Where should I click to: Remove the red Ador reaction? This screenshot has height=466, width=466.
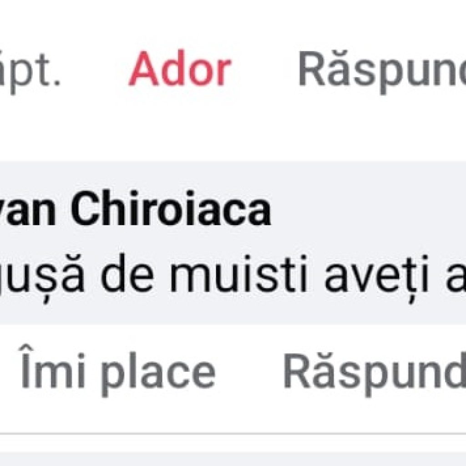coord(180,68)
